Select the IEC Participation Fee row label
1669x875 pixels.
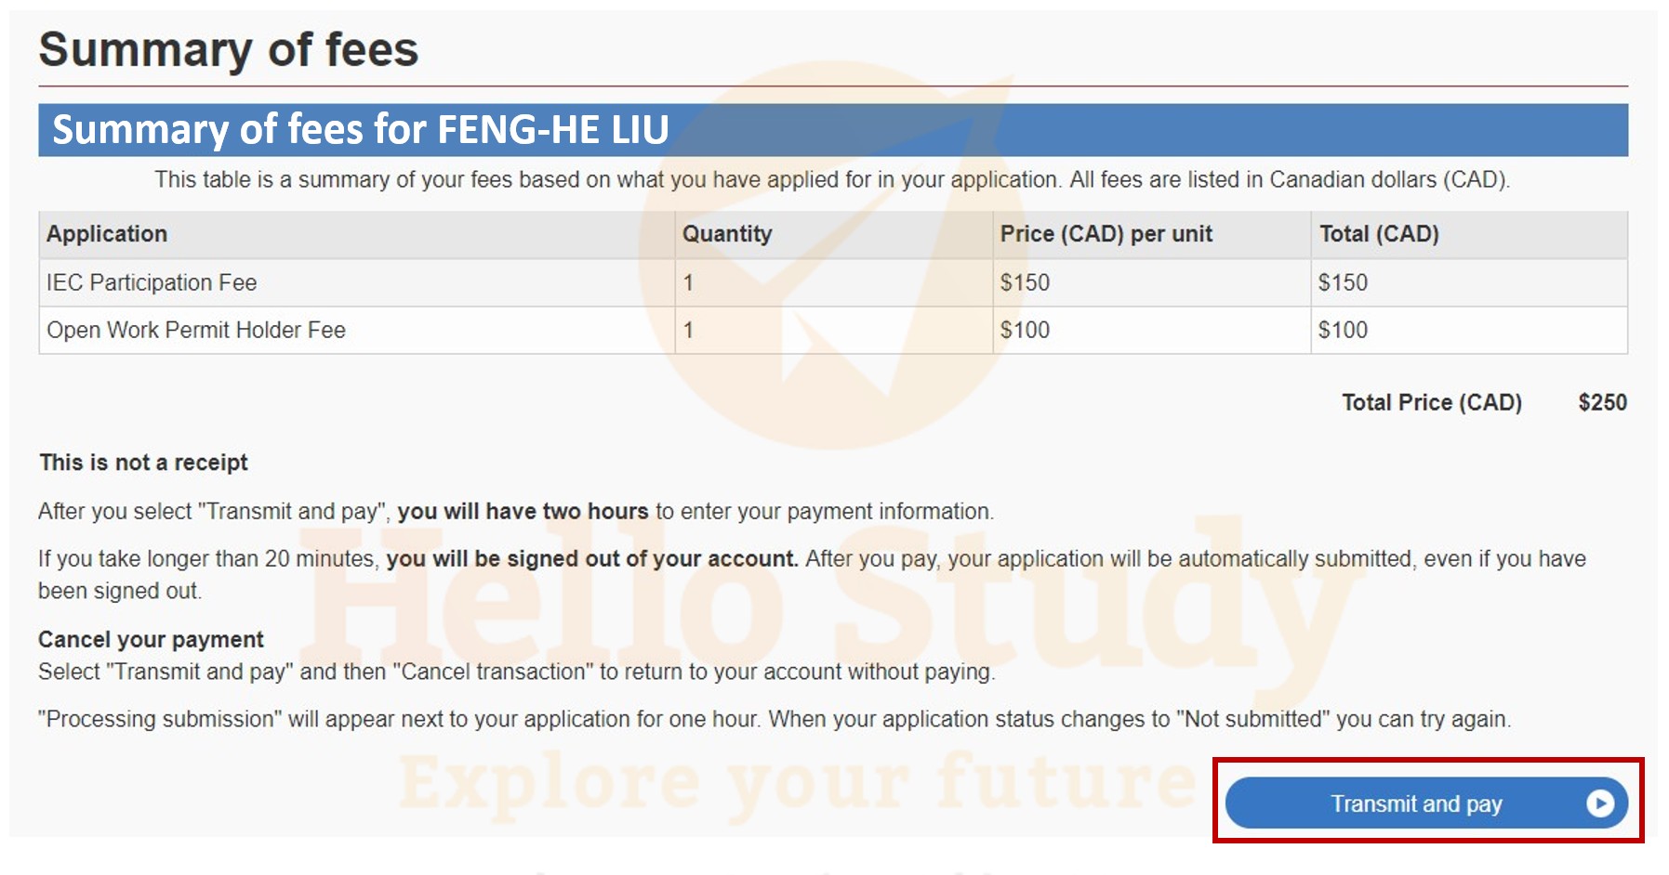coord(152,282)
